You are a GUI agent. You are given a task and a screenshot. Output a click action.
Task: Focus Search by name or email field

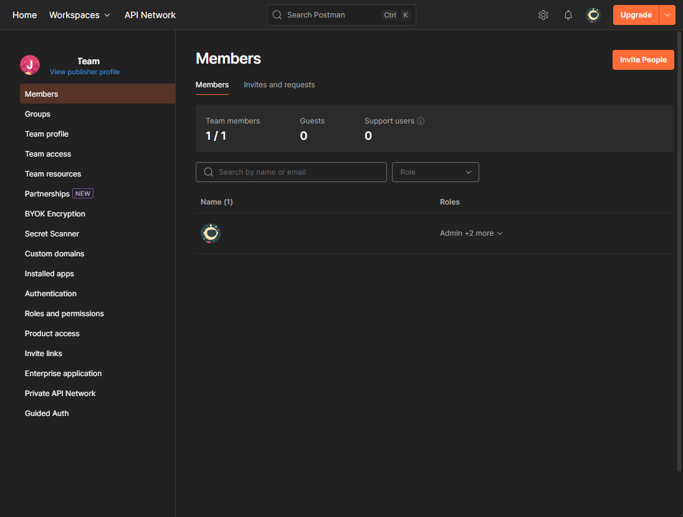[x=291, y=172]
